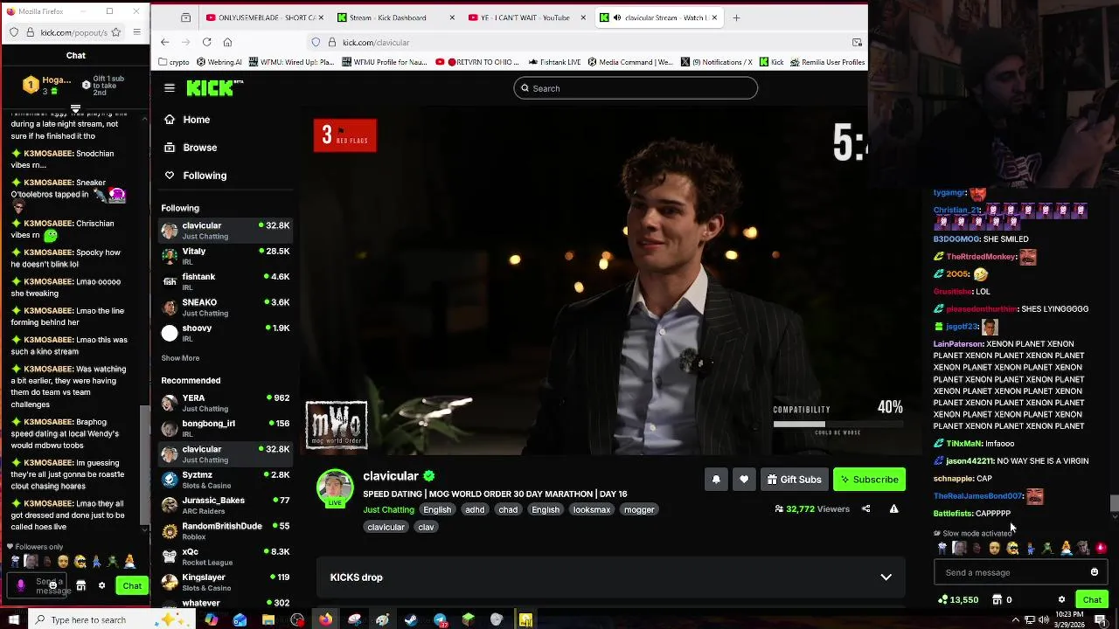Open the Just Chatting category link

tap(388, 509)
